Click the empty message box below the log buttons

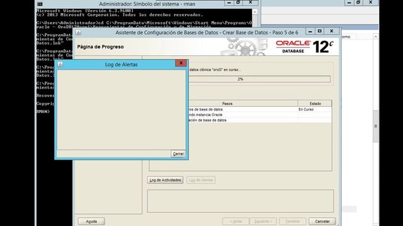(241, 201)
